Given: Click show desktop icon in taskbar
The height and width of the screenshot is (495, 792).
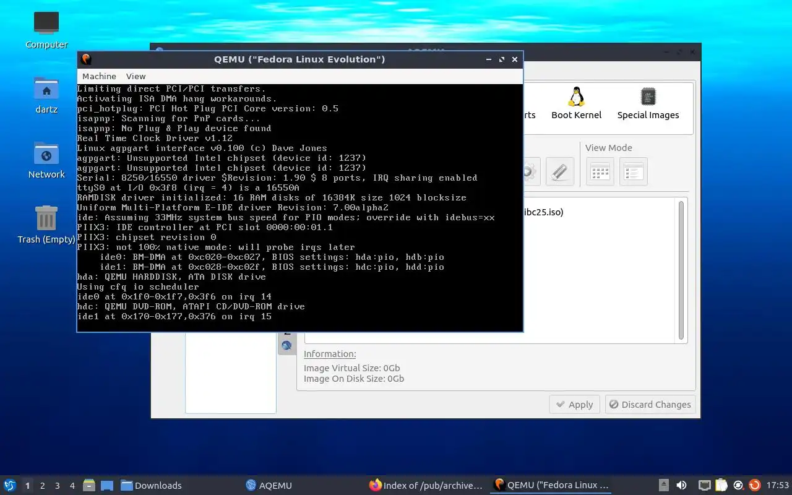Looking at the screenshot, I should (106, 486).
